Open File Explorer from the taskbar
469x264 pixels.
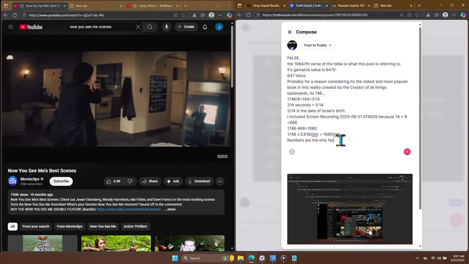pos(241,258)
